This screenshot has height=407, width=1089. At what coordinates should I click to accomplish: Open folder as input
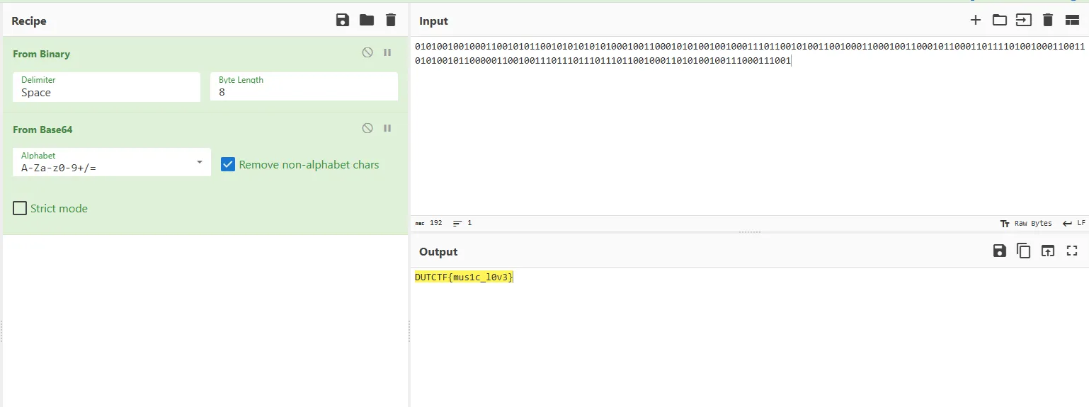(999, 21)
